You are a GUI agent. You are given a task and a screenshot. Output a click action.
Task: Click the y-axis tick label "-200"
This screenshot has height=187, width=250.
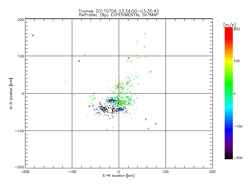point(19,167)
